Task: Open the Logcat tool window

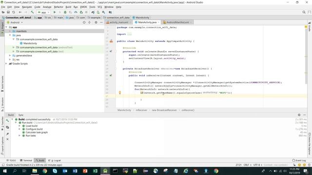Action: click(55, 160)
